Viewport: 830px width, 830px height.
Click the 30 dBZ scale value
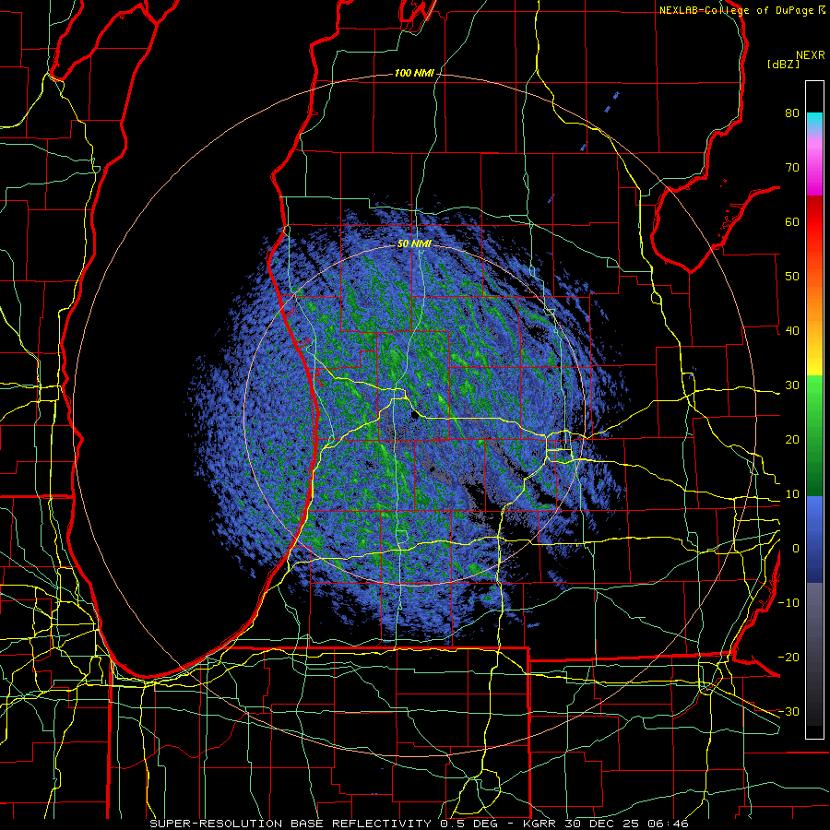point(792,385)
